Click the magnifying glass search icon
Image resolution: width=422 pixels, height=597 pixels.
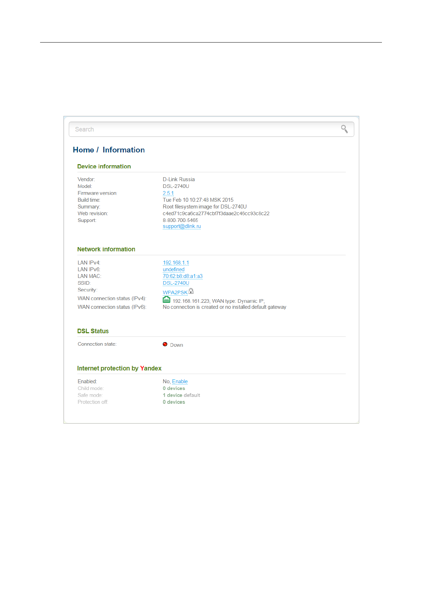pos(344,129)
